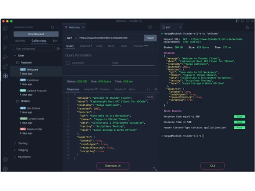The width and height of the screenshot is (255, 191).
Task: Open the collections menu icon beside filter box
Action: [x=58, y=49]
